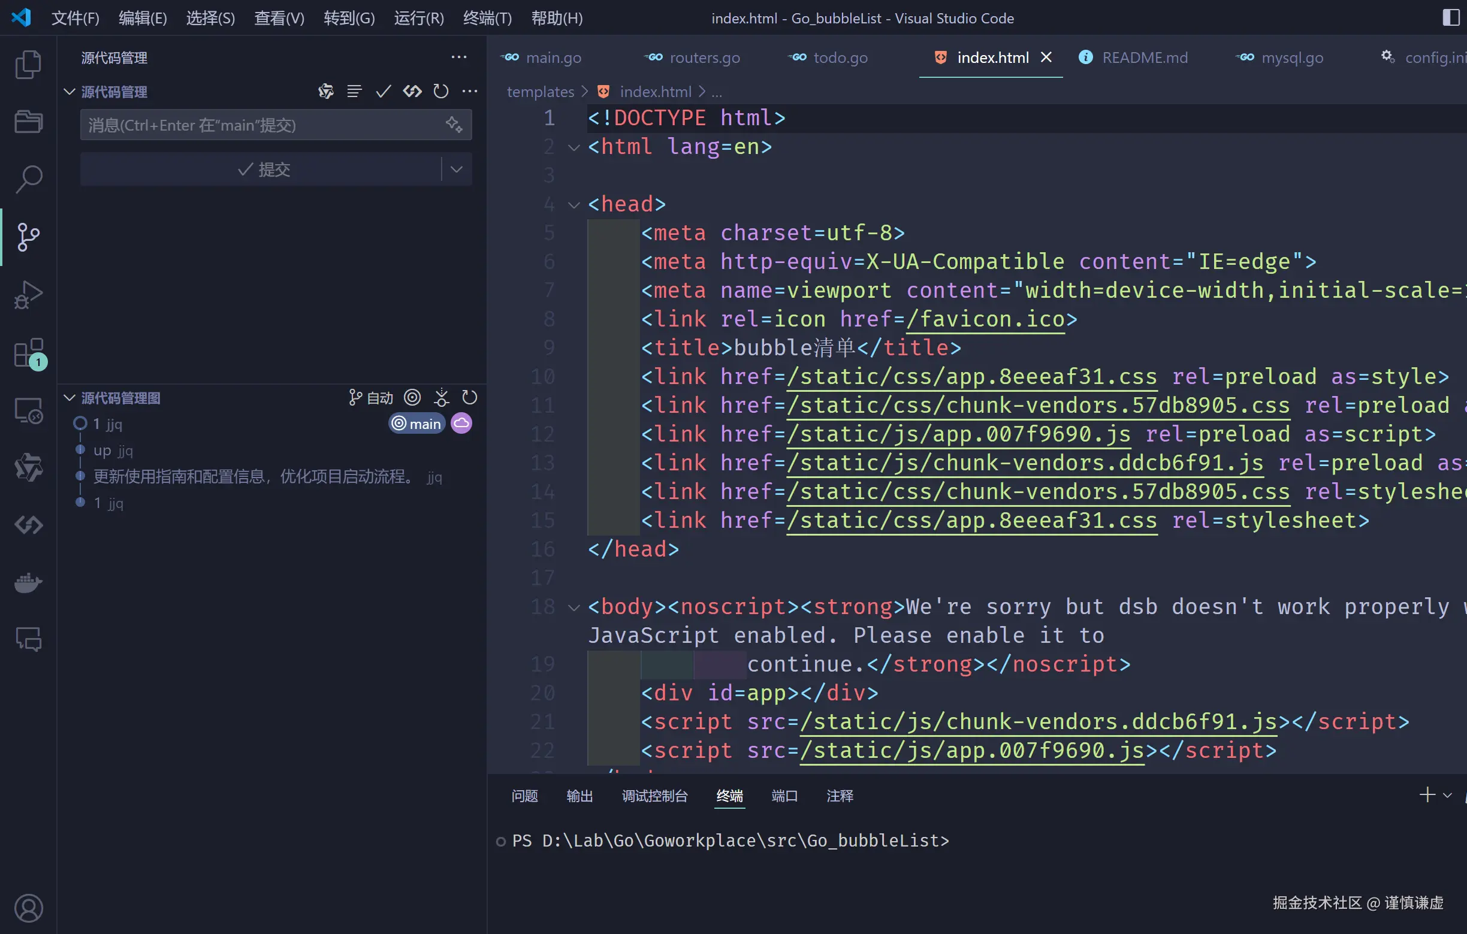Viewport: 1467px width, 934px height.
Task: Open the Extensions view icon
Action: pyautogui.click(x=28, y=353)
